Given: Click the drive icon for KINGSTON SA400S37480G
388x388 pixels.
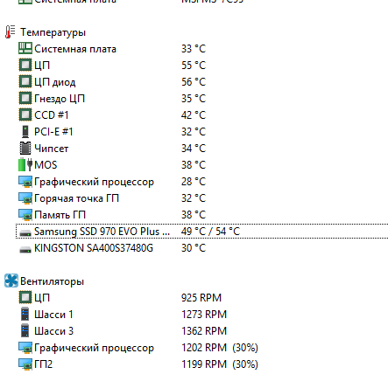Looking at the screenshot, I should (x=25, y=249).
